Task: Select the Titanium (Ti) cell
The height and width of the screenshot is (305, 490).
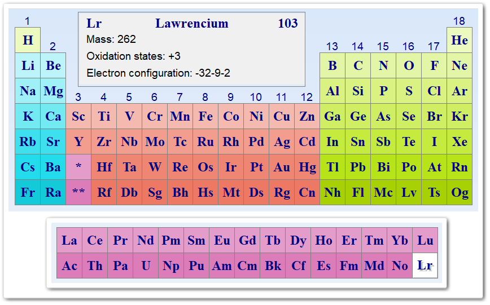Action: pos(104,117)
